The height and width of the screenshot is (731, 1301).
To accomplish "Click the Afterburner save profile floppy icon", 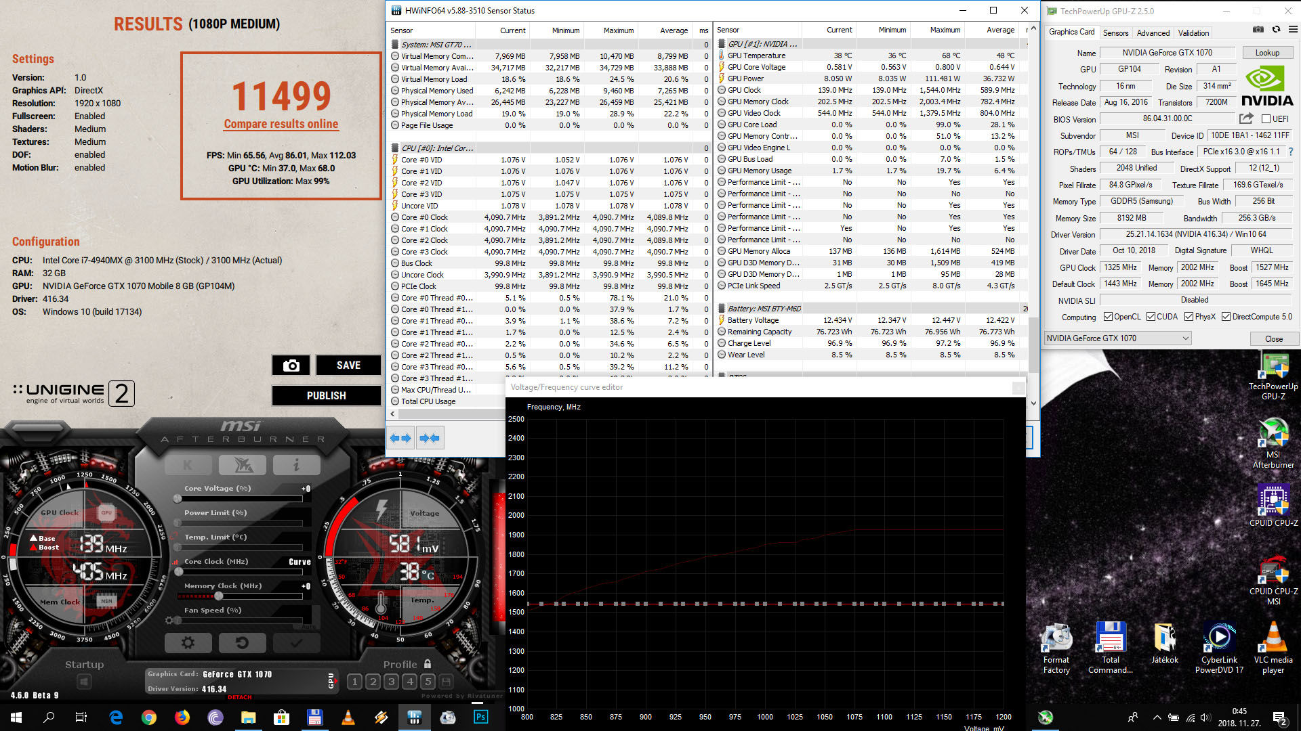I will [446, 682].
